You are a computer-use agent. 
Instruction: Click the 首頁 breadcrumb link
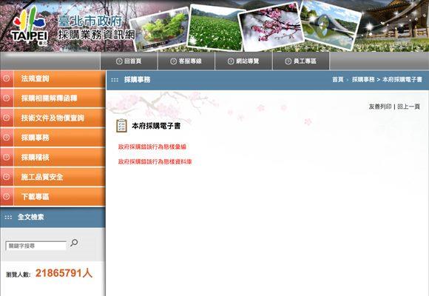[337, 79]
